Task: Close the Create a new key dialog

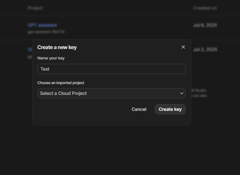Action: pos(183,47)
